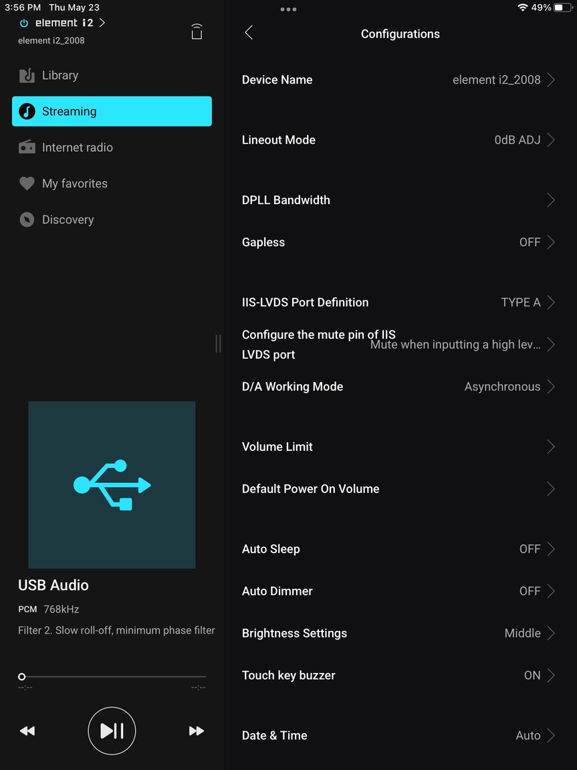Tap the device firmware update icon

197,31
